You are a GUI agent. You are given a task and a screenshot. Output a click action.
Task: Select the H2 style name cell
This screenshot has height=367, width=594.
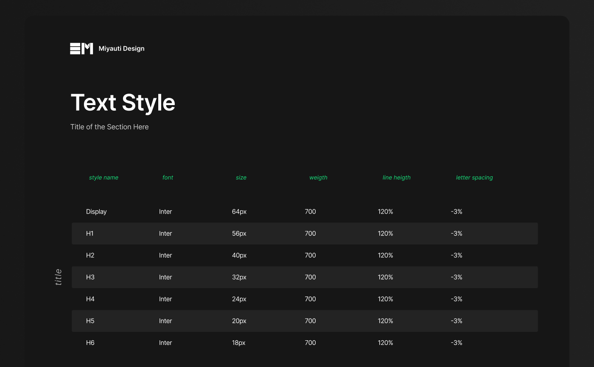point(90,256)
